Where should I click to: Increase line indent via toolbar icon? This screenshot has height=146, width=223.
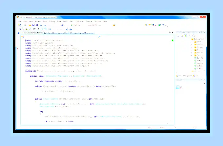click(x=38, y=29)
